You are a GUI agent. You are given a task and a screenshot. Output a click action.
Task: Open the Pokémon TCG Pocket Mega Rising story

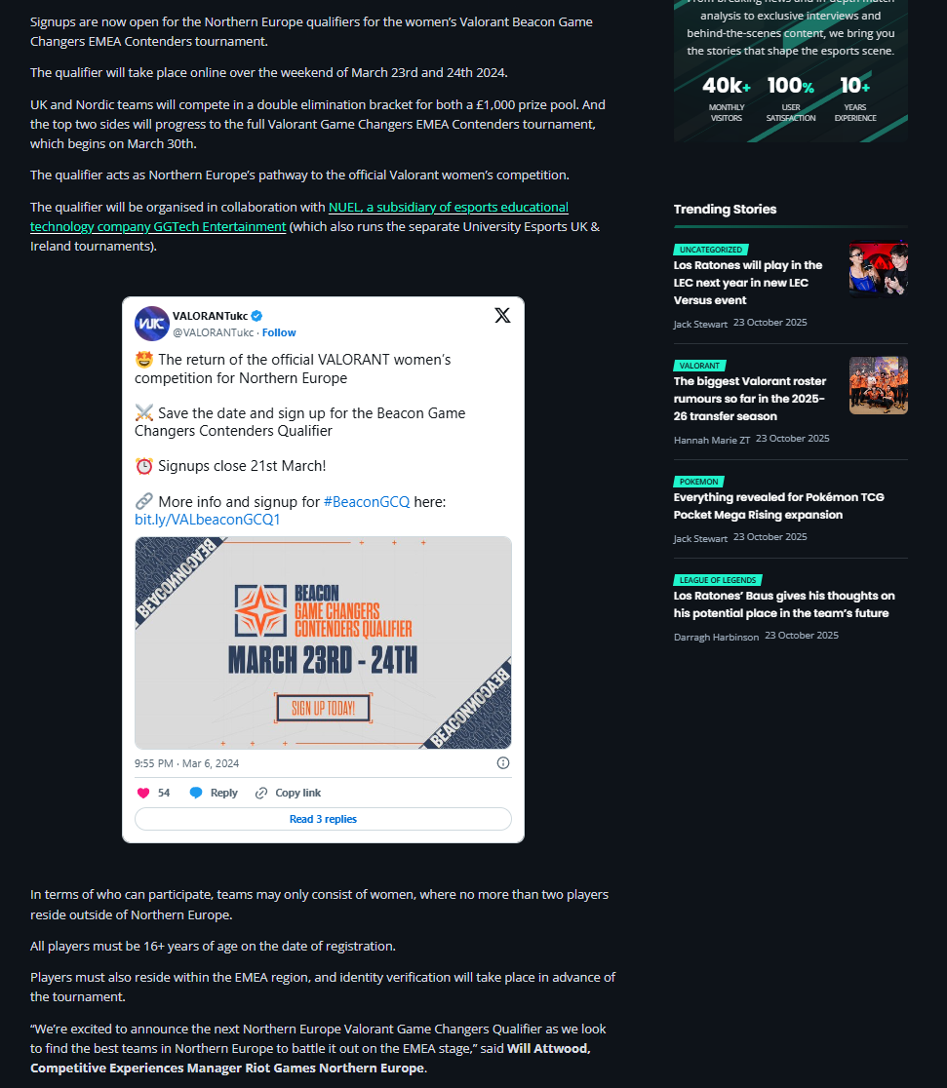coord(778,506)
